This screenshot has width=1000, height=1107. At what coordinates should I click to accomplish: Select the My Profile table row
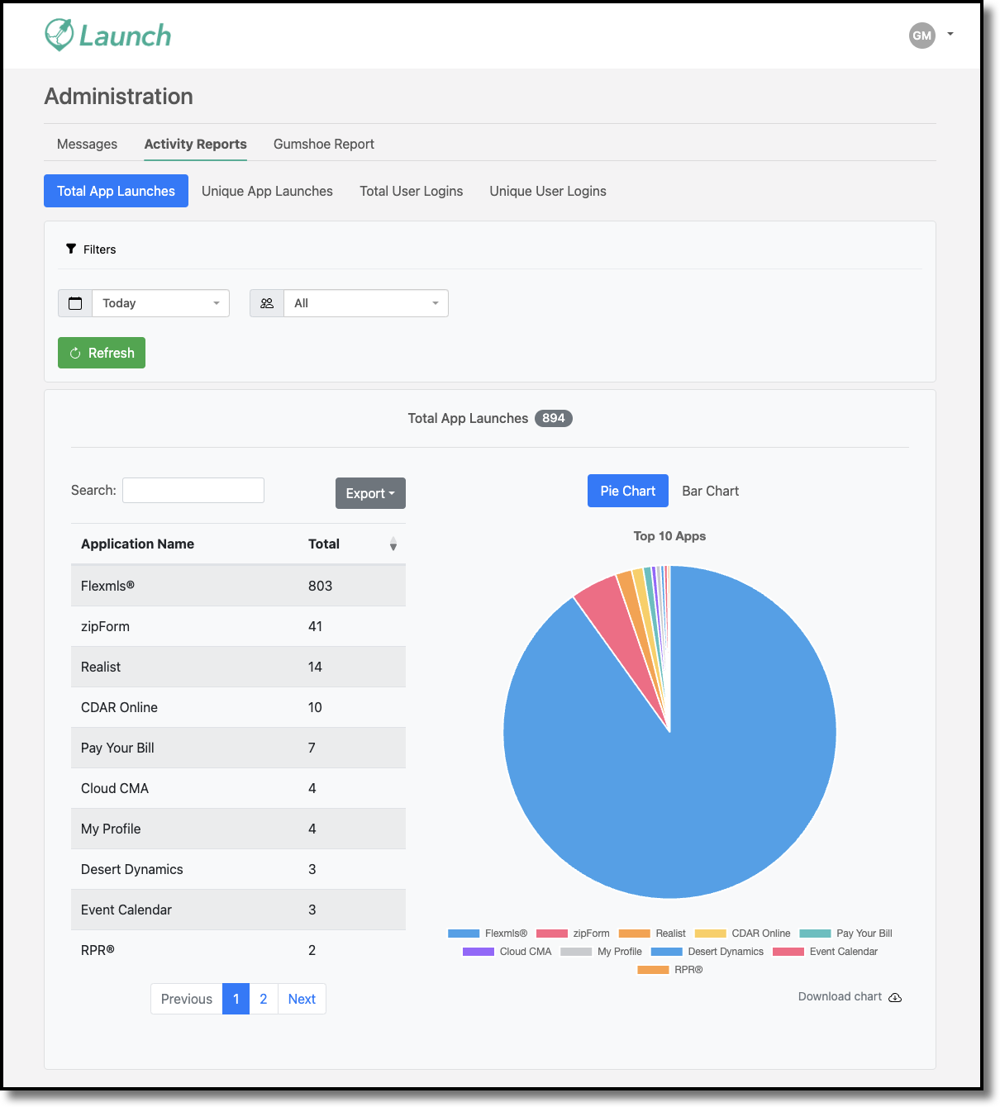point(238,829)
